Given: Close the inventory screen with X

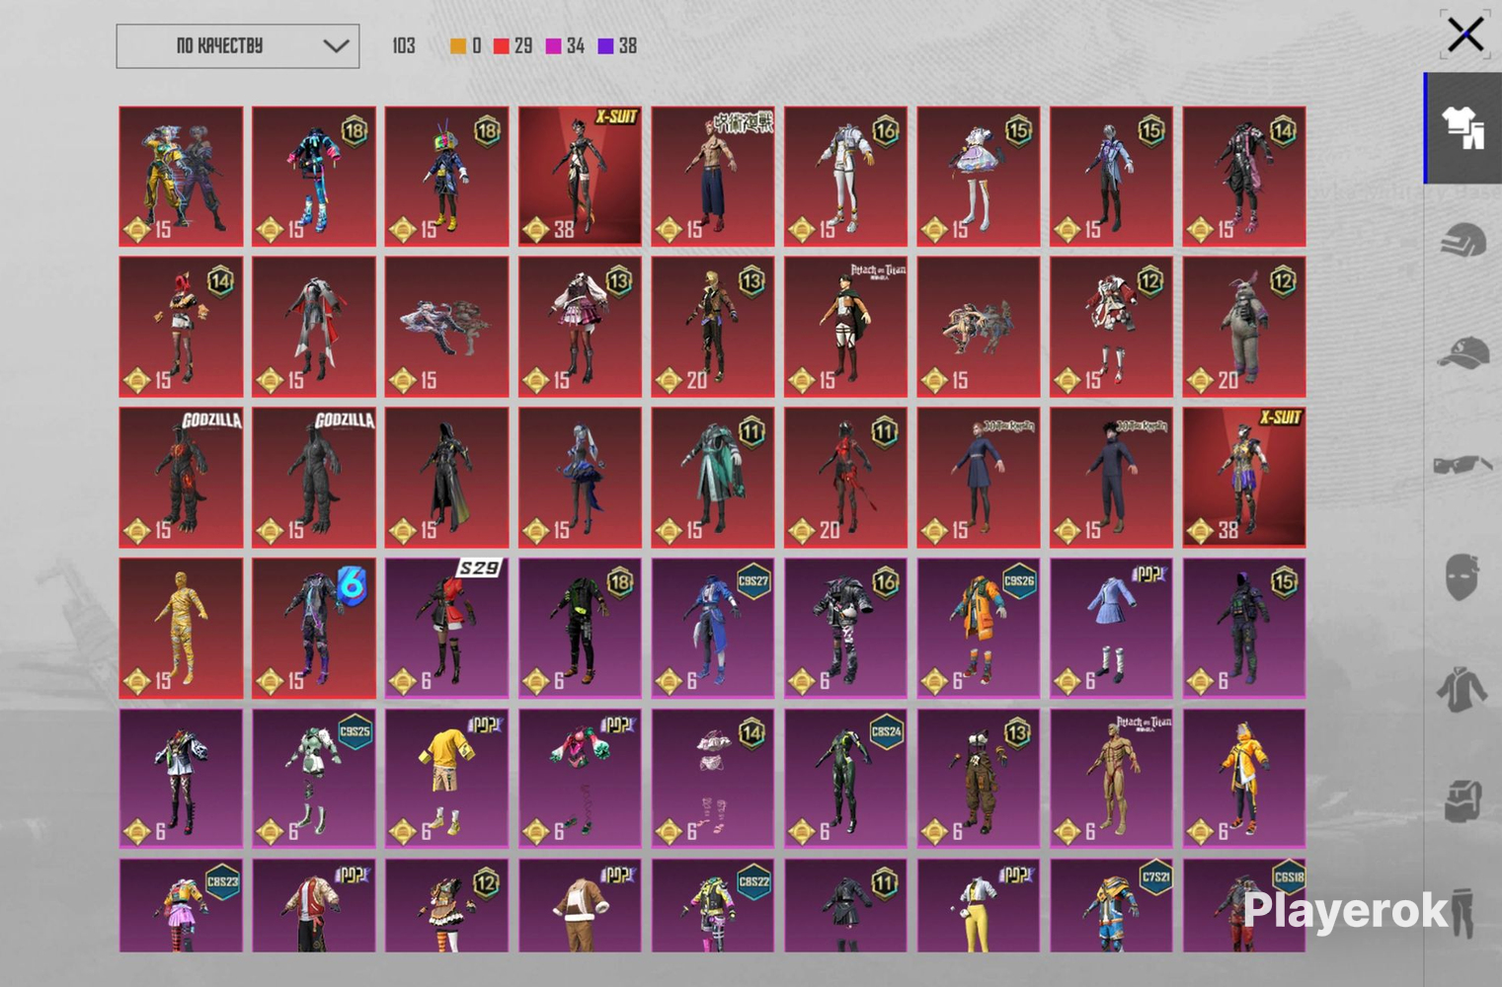Looking at the screenshot, I should 1465,36.
